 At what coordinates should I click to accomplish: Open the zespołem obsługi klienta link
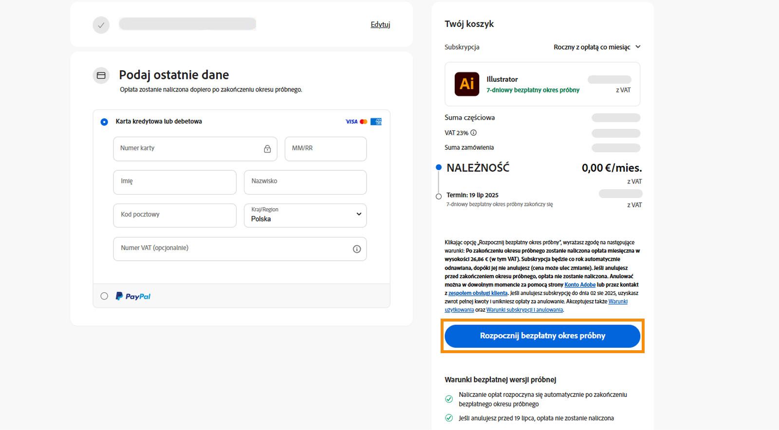tap(478, 293)
